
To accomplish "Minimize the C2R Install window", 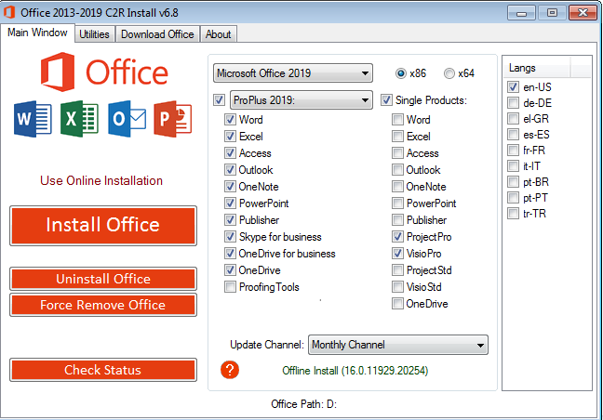I will [x=521, y=13].
